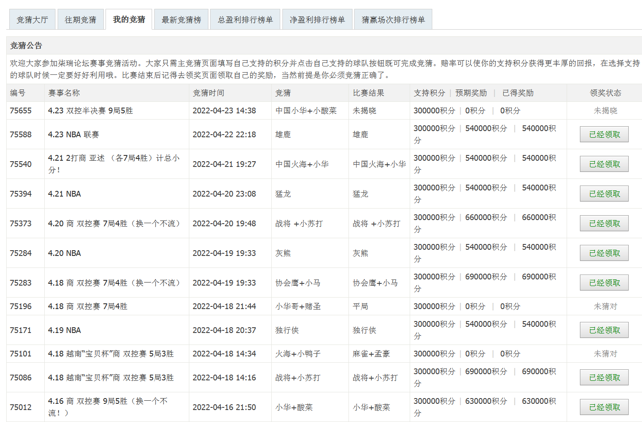Click 已经领取 button for bet 75086
642x422 pixels.
[x=604, y=378]
